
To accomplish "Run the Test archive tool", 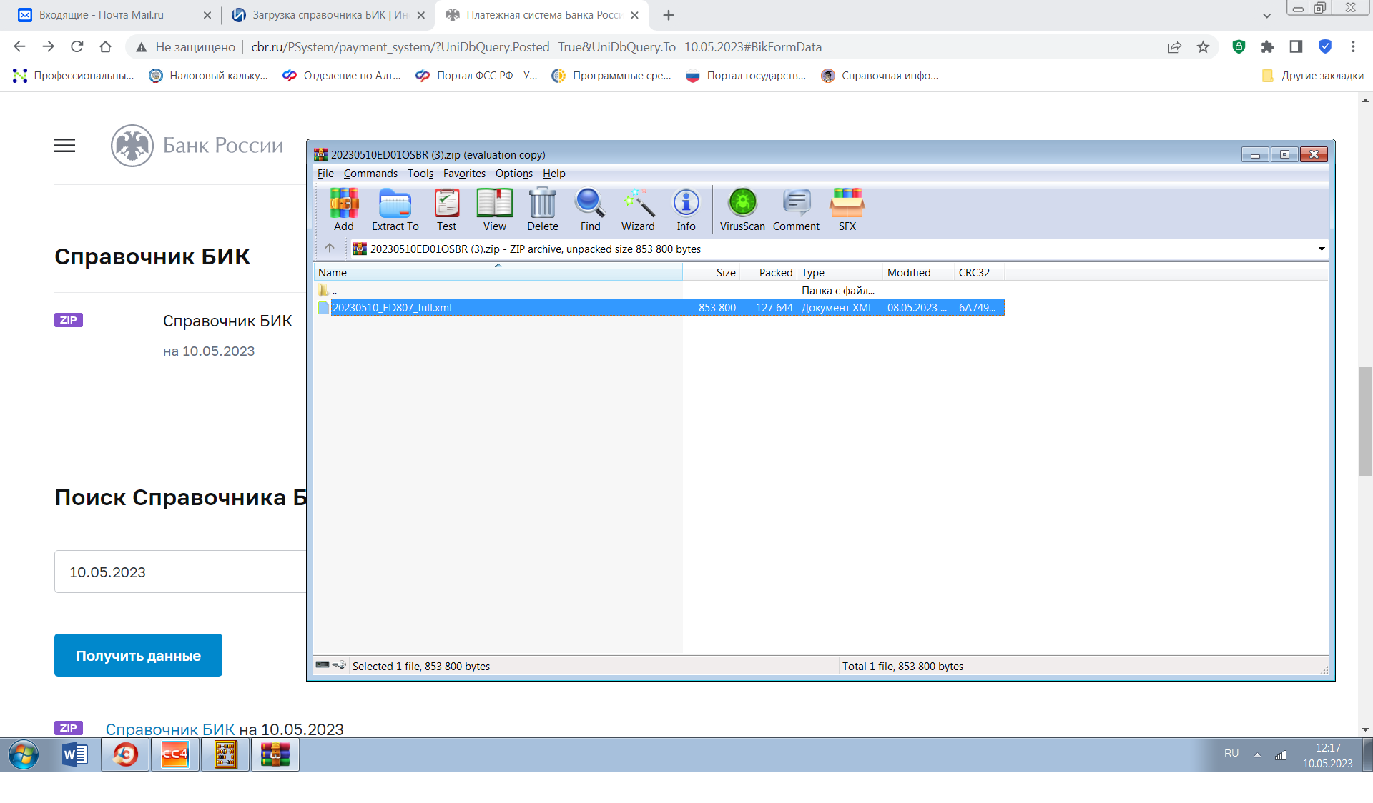I will click(447, 209).
